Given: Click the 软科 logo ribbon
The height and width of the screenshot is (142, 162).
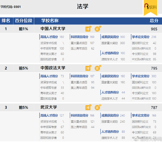Looking at the screenshot, I should click(x=150, y=8).
